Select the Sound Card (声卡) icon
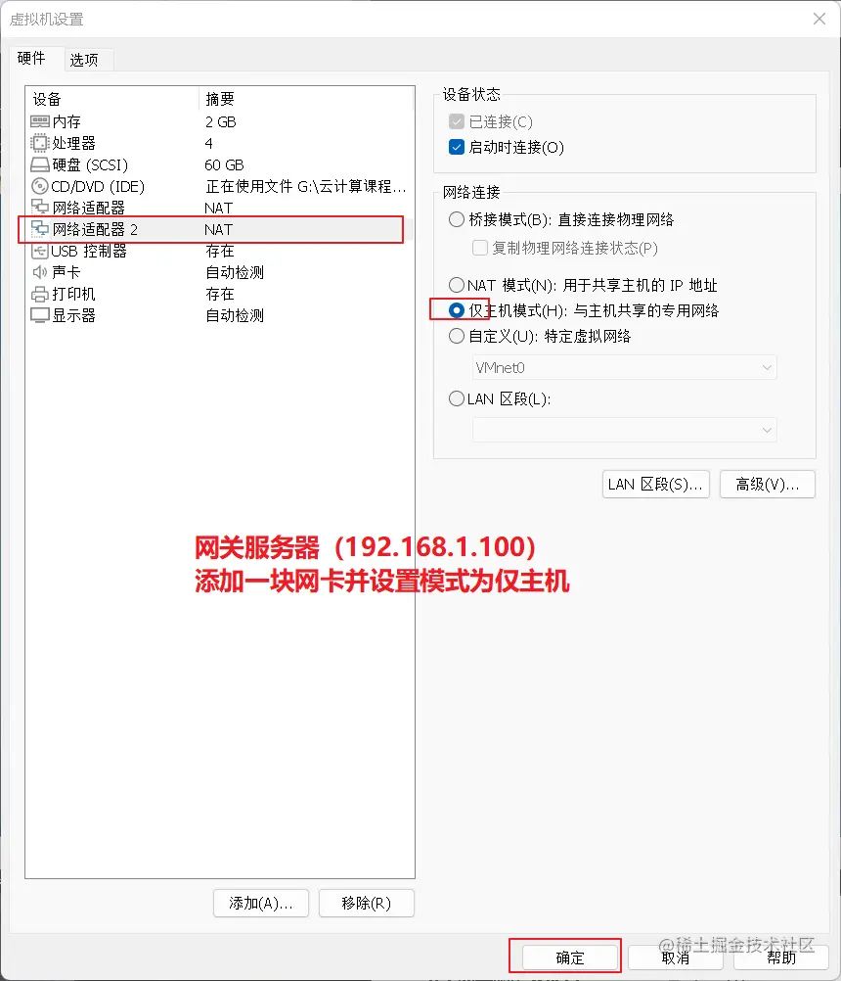Viewport: 841px width, 981px height. point(39,272)
